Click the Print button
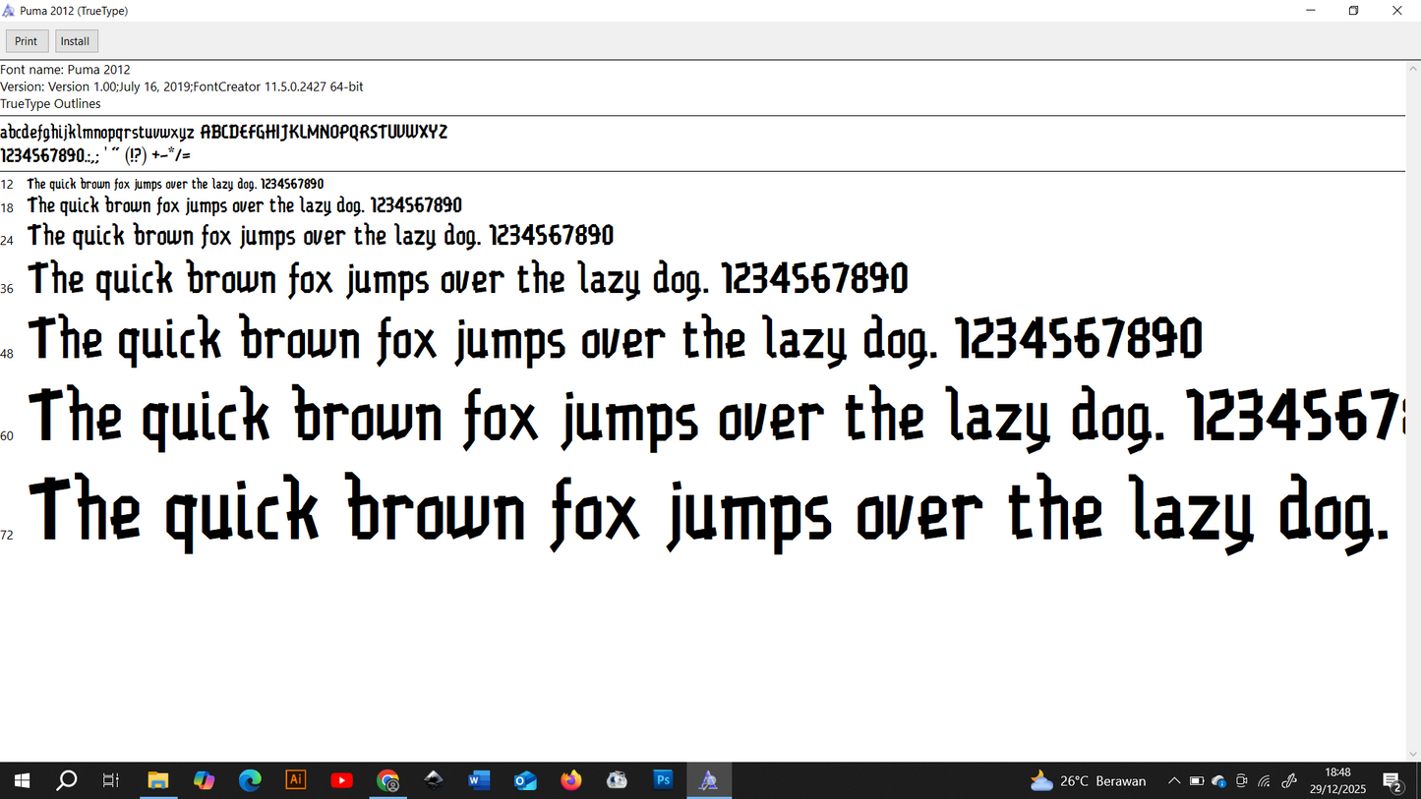Screen dimensions: 1421x799 pos(27,41)
